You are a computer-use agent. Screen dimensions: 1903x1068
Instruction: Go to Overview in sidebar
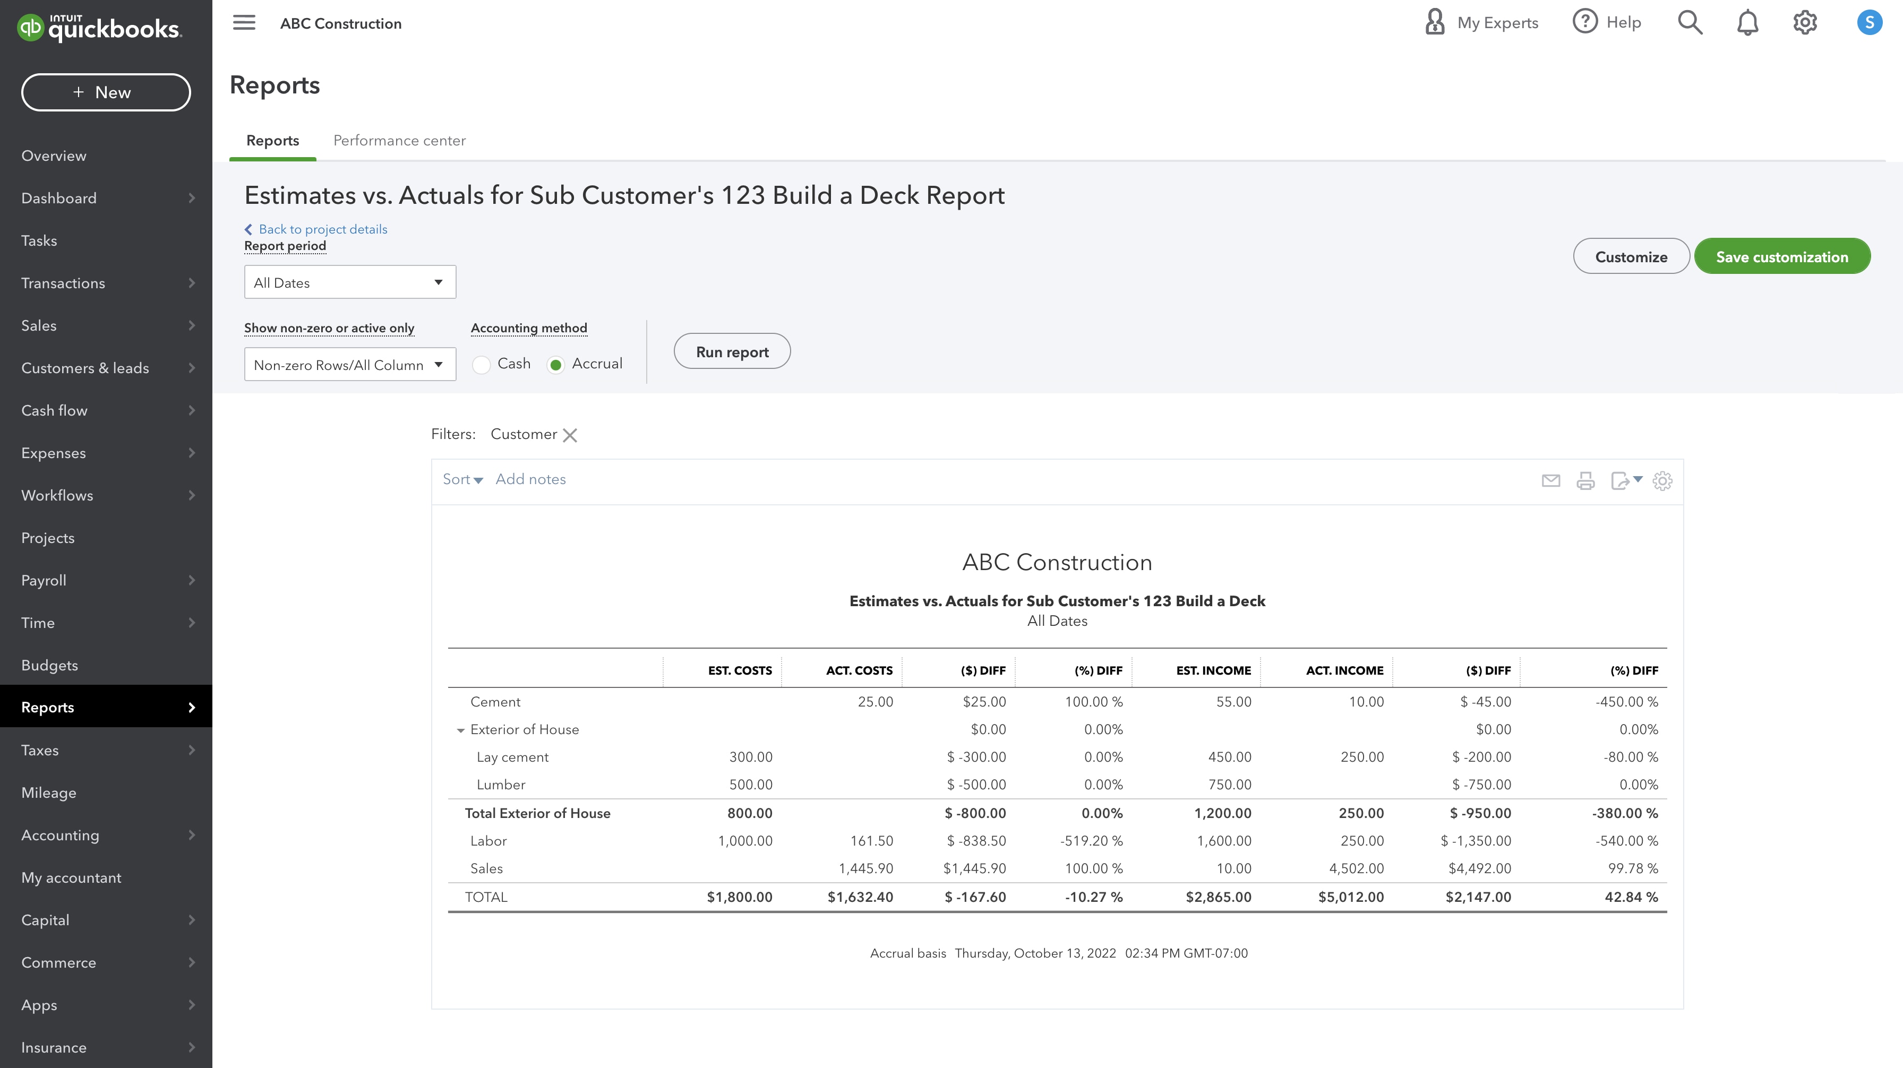(54, 156)
